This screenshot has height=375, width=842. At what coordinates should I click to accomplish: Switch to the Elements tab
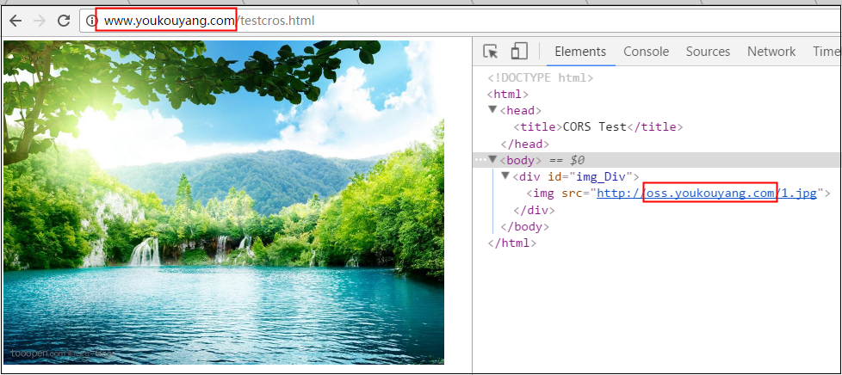(x=580, y=52)
